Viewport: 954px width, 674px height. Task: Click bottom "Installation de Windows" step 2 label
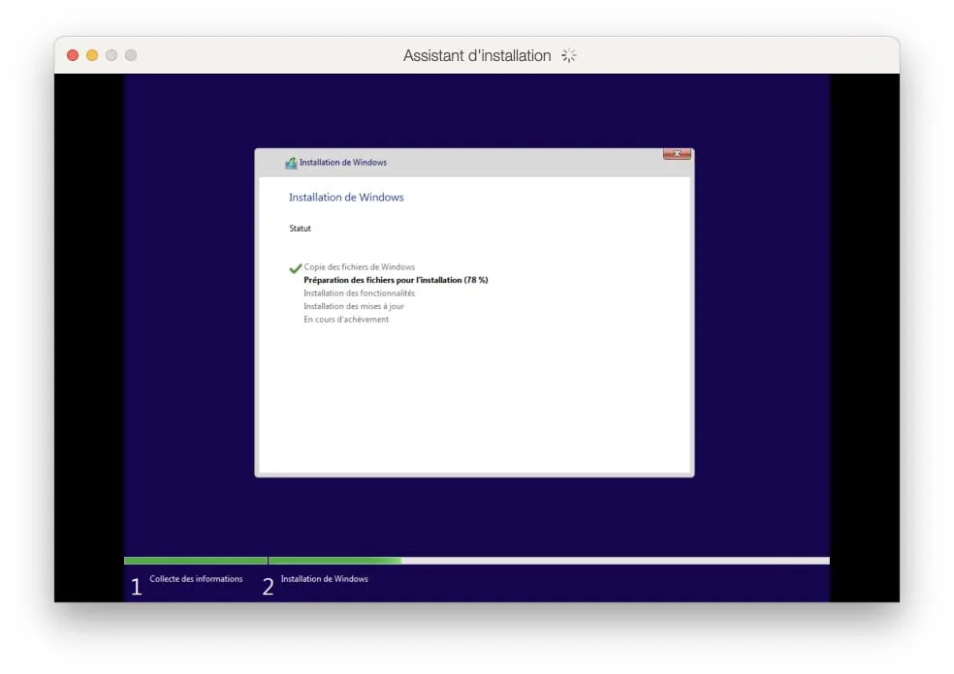(x=324, y=579)
